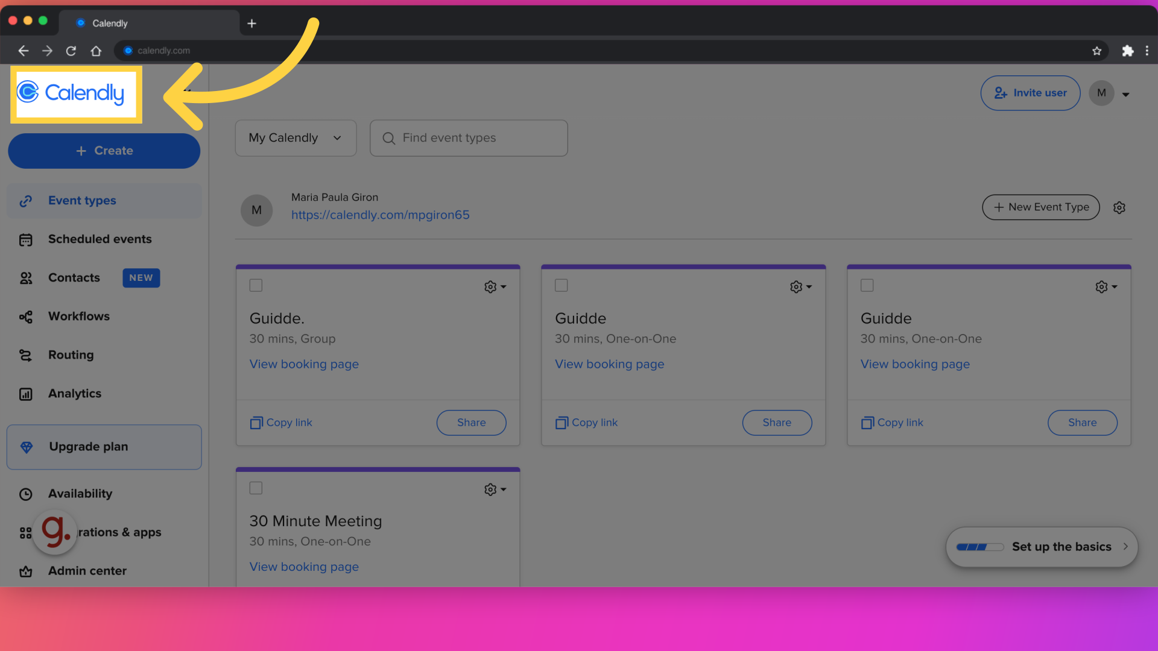Click the Scheduled events calendar icon

click(25, 239)
